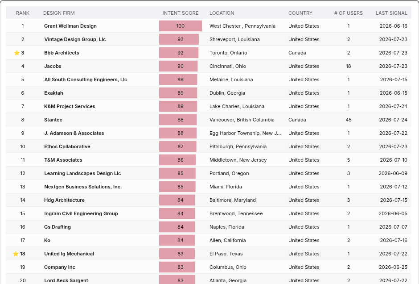Viewport: 419px width, 284px height.
Task: Open Nextgen Business Solutions, Inc.
Action: [x=83, y=187]
